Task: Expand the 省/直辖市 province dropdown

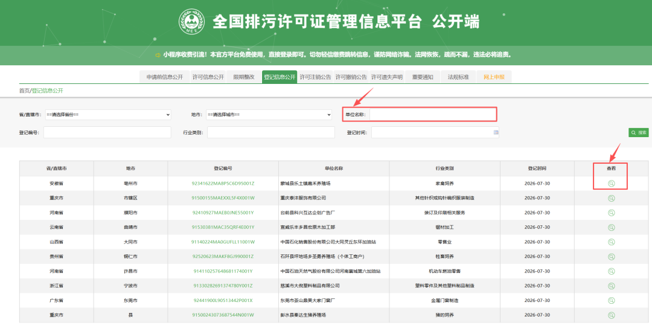Action: click(108, 114)
